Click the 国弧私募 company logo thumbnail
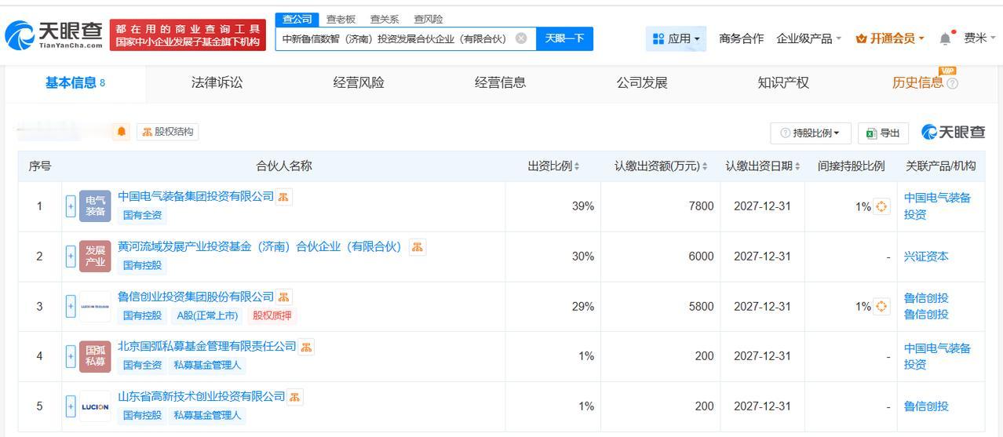Viewport: 1003px width, 437px height. 95,356
